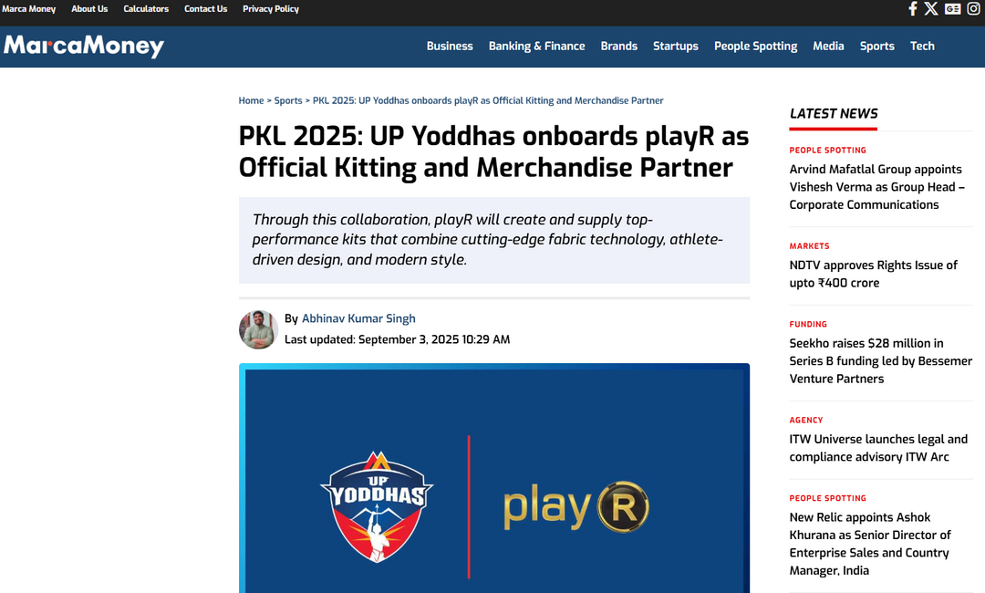Open the Calculators link in top bar
This screenshot has height=593, width=985.
point(146,9)
